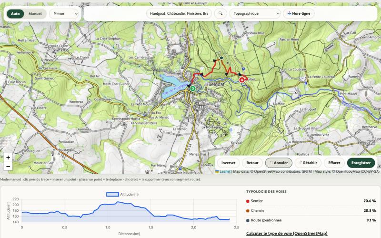Click the Kervinaouet Huella map label
The image size is (381, 238).
(x=126, y=119)
